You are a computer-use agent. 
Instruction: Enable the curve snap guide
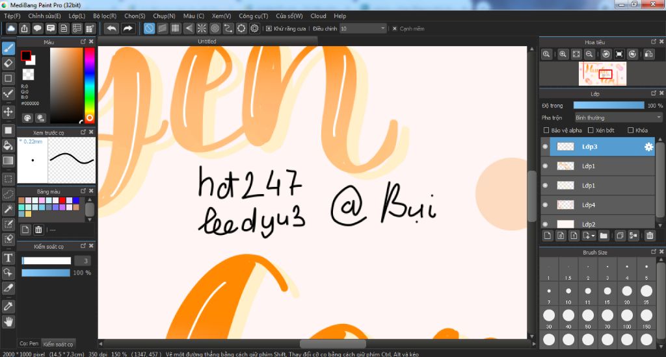click(x=228, y=29)
